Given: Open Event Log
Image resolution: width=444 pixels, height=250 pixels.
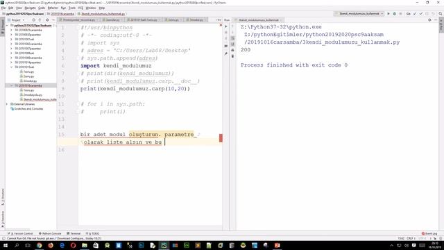Looking at the screenshot, I should coord(429,233).
